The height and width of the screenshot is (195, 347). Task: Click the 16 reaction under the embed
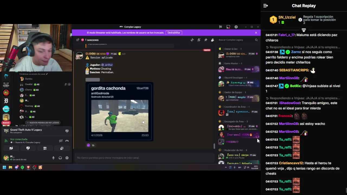pyautogui.click(x=91, y=145)
